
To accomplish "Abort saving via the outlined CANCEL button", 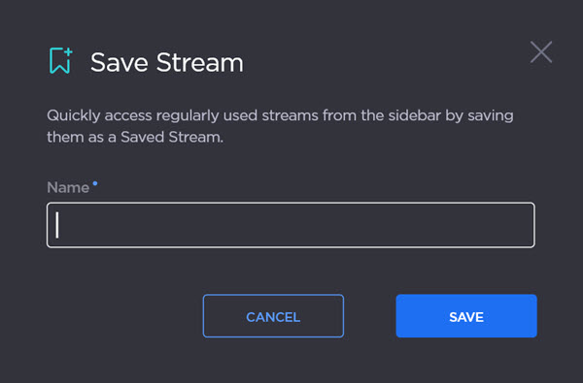I will [273, 316].
